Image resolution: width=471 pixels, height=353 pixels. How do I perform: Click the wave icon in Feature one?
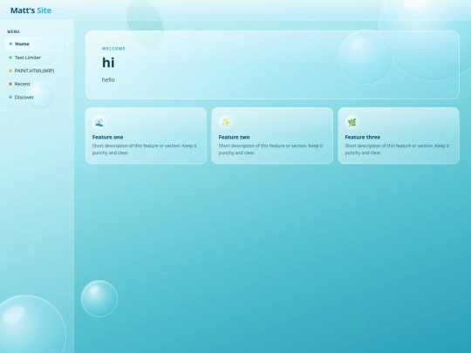pos(99,122)
